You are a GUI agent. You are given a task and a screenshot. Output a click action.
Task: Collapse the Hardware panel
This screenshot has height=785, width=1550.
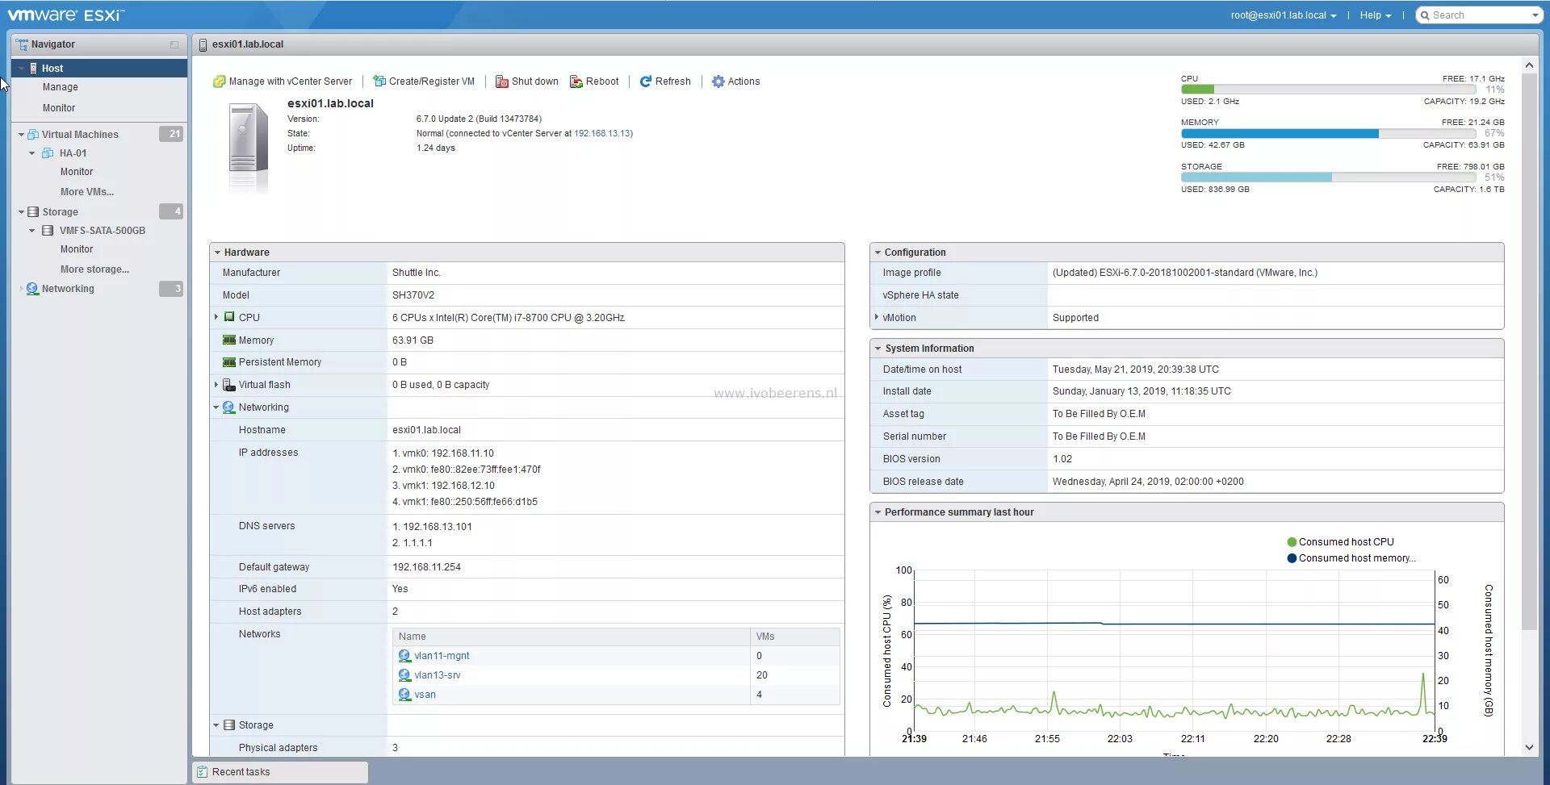(217, 253)
